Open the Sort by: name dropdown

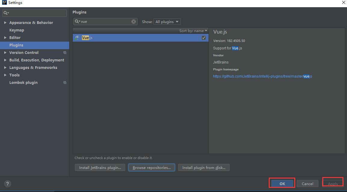[193, 31]
